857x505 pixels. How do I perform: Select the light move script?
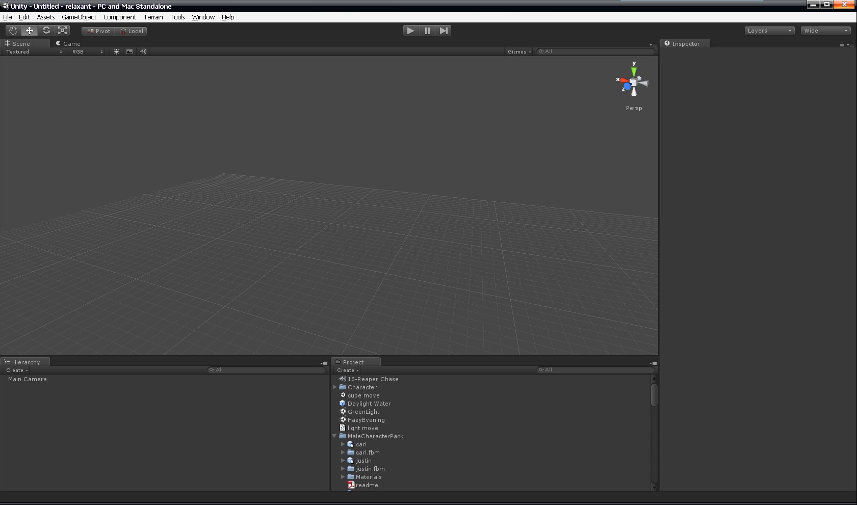point(362,428)
